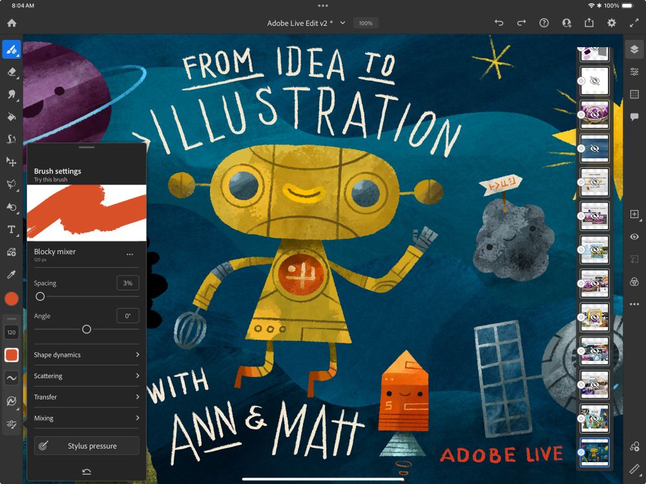Expand Scattering settings
The image size is (646, 484).
[87, 376]
